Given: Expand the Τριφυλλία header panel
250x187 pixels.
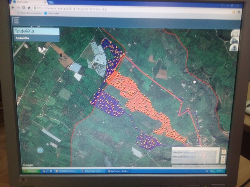Looking at the screenshot, I should pos(36,31).
